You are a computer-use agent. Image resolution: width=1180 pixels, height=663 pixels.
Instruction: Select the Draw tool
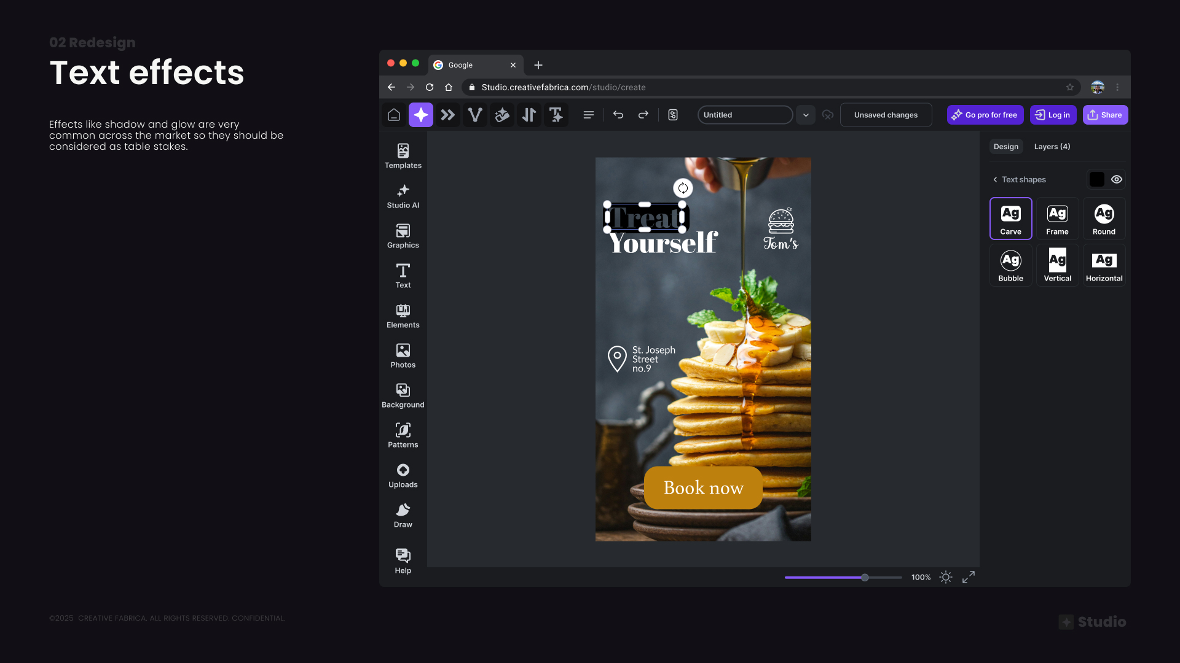tap(403, 514)
